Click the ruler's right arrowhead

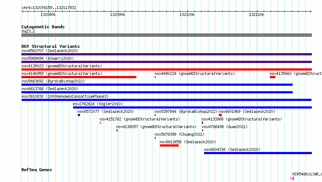pyautogui.click(x=311, y=11)
